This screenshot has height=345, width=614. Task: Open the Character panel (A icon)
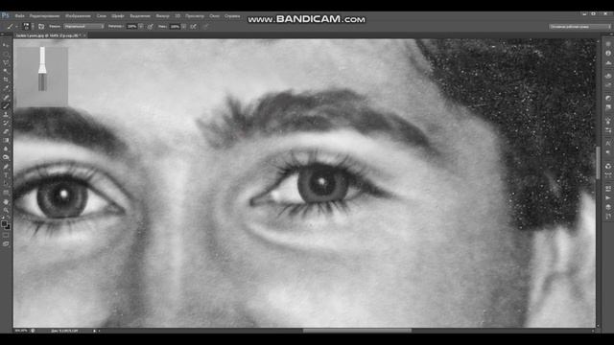point(608,143)
